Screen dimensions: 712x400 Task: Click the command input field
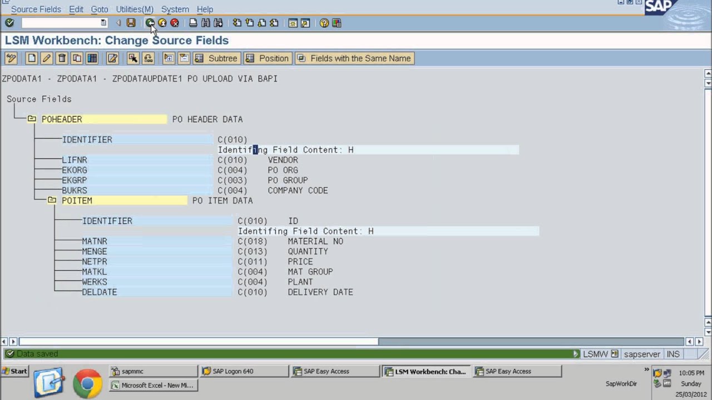tap(61, 23)
